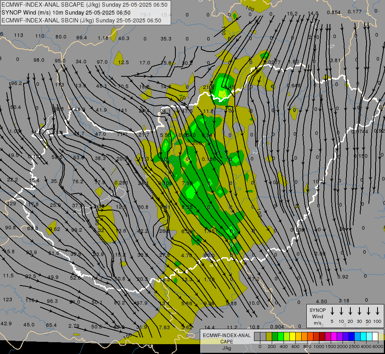The width and height of the screenshot is (385, 354).
Task: Click the SBCIN title line
Action: 81,20
